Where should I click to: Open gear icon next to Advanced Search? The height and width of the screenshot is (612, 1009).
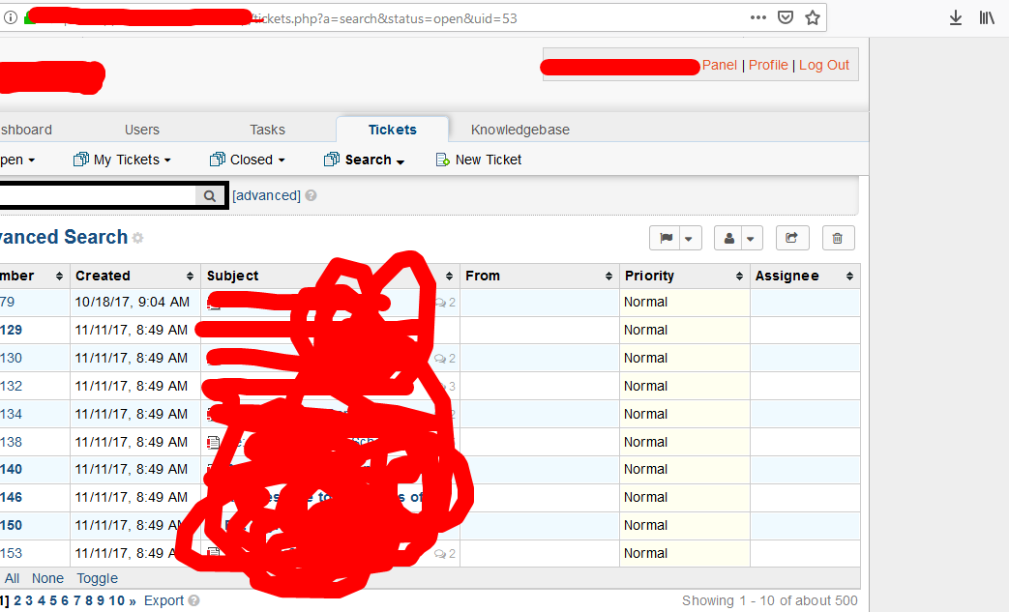coord(138,238)
